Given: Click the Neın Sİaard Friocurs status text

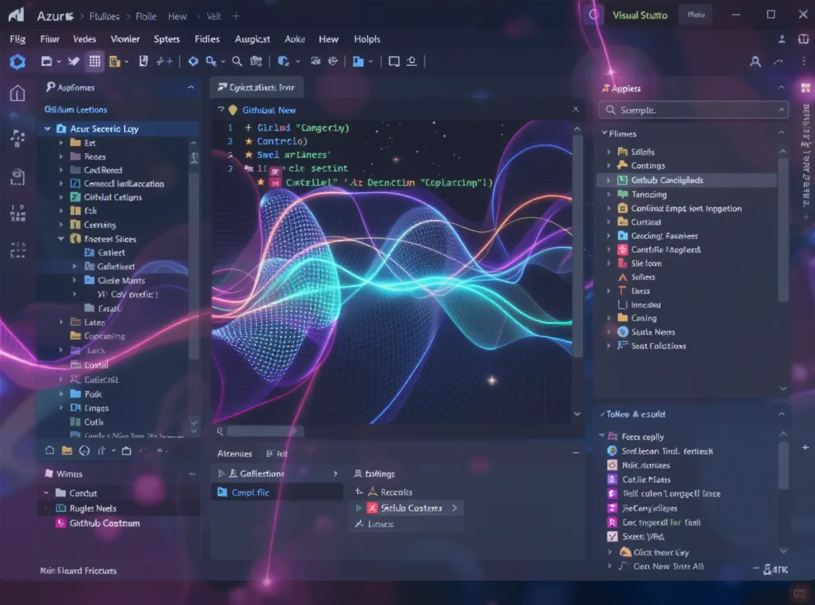Looking at the screenshot, I should 78,570.
